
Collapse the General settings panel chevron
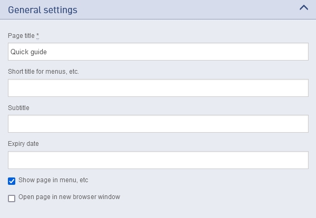[303, 8]
